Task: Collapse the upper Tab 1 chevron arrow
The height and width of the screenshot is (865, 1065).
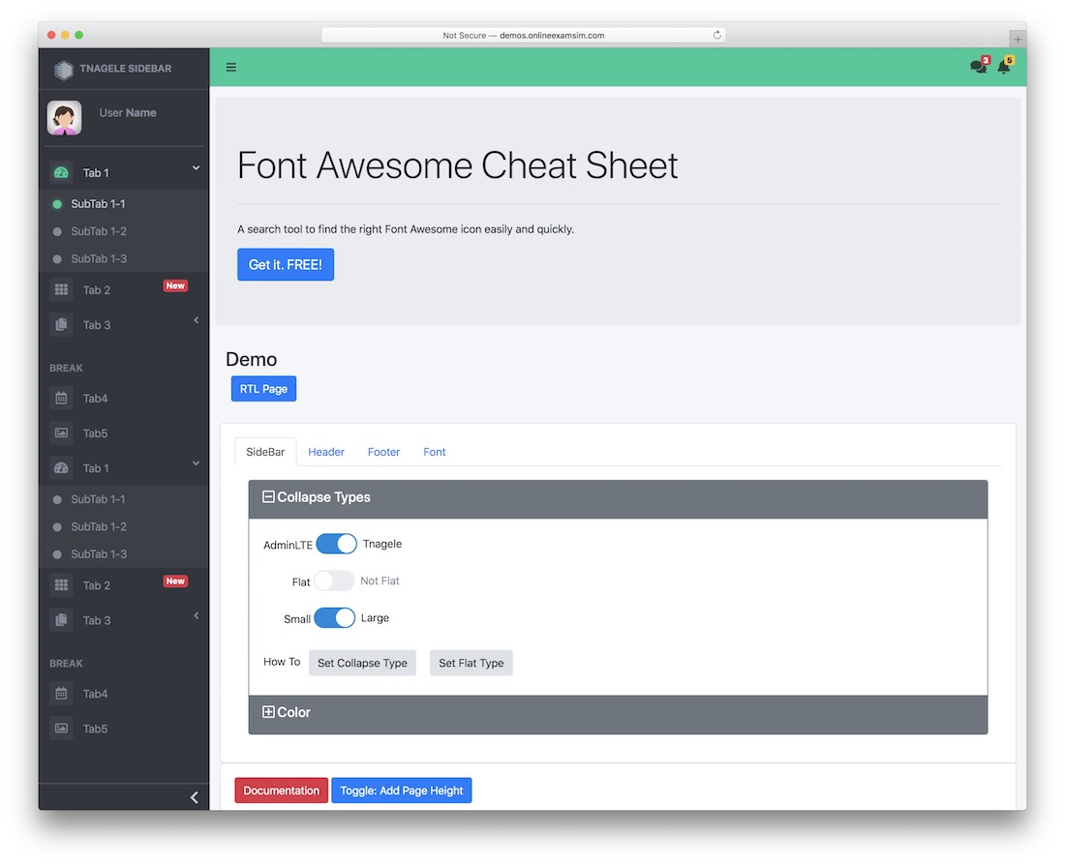Action: [196, 167]
